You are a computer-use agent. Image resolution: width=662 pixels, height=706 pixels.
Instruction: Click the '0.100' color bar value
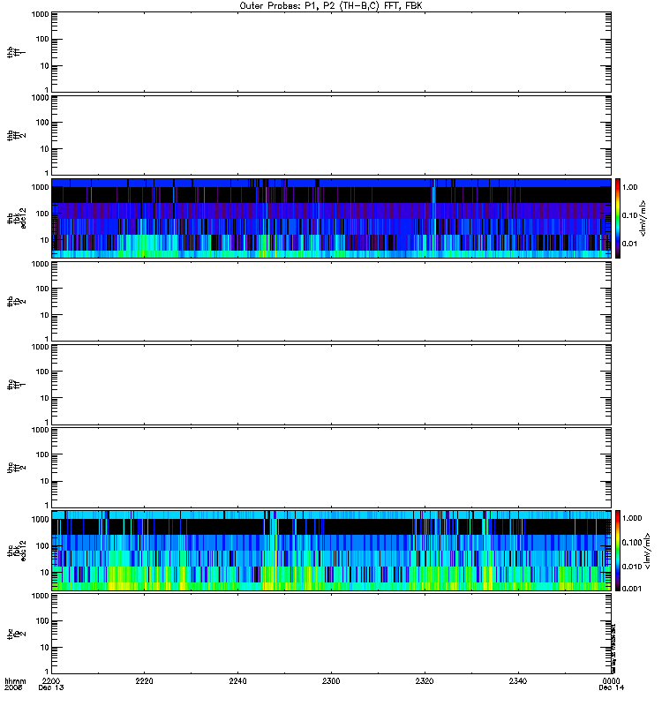click(632, 543)
